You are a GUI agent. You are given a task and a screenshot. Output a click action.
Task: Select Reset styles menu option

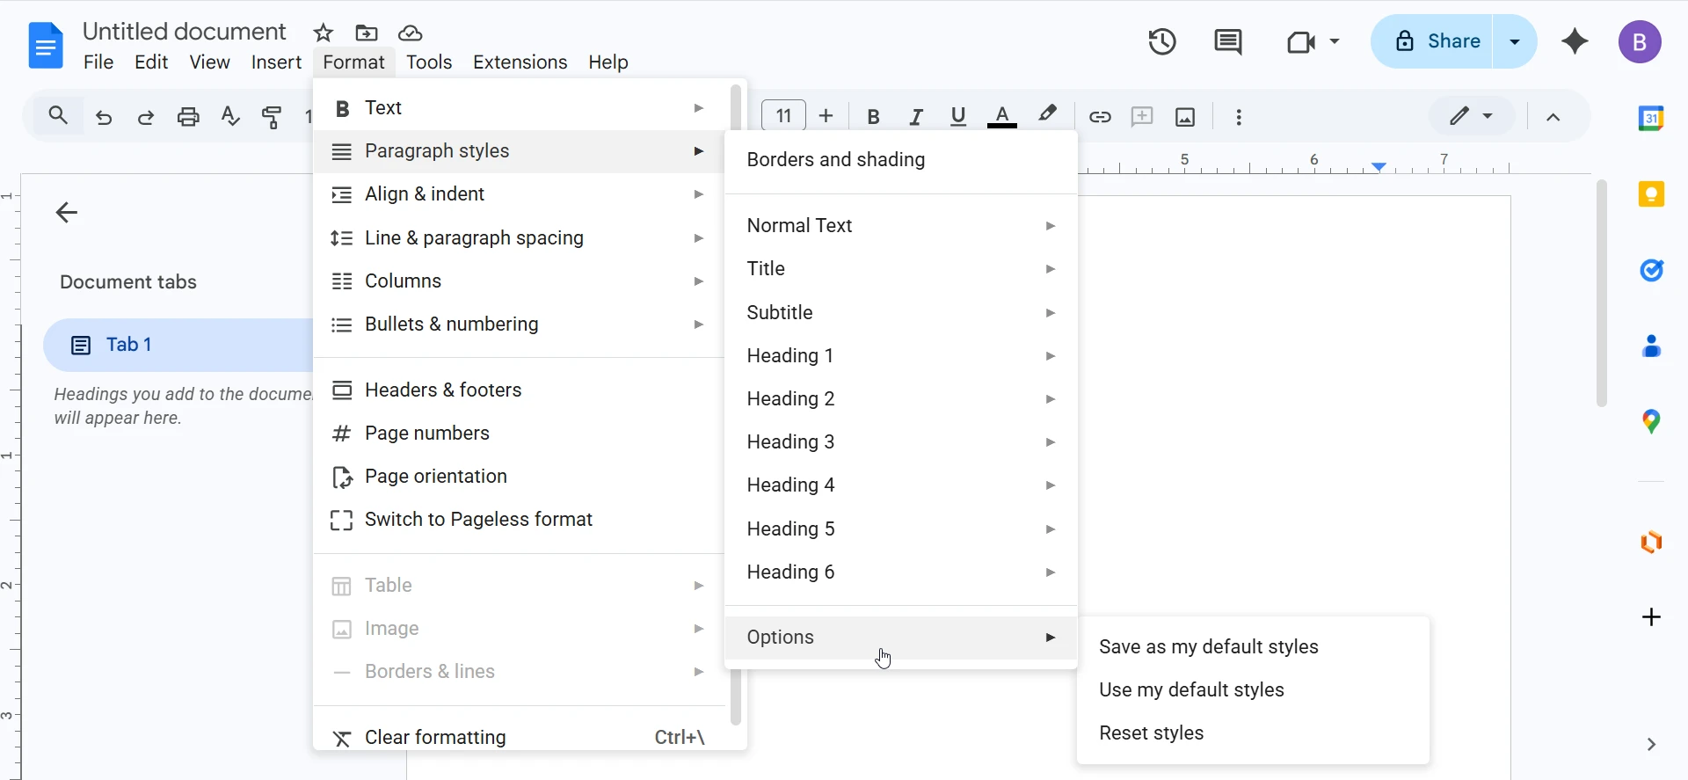pos(1151,733)
